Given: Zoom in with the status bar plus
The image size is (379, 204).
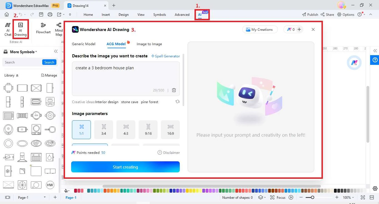Looking at the screenshot, I should [337, 197].
